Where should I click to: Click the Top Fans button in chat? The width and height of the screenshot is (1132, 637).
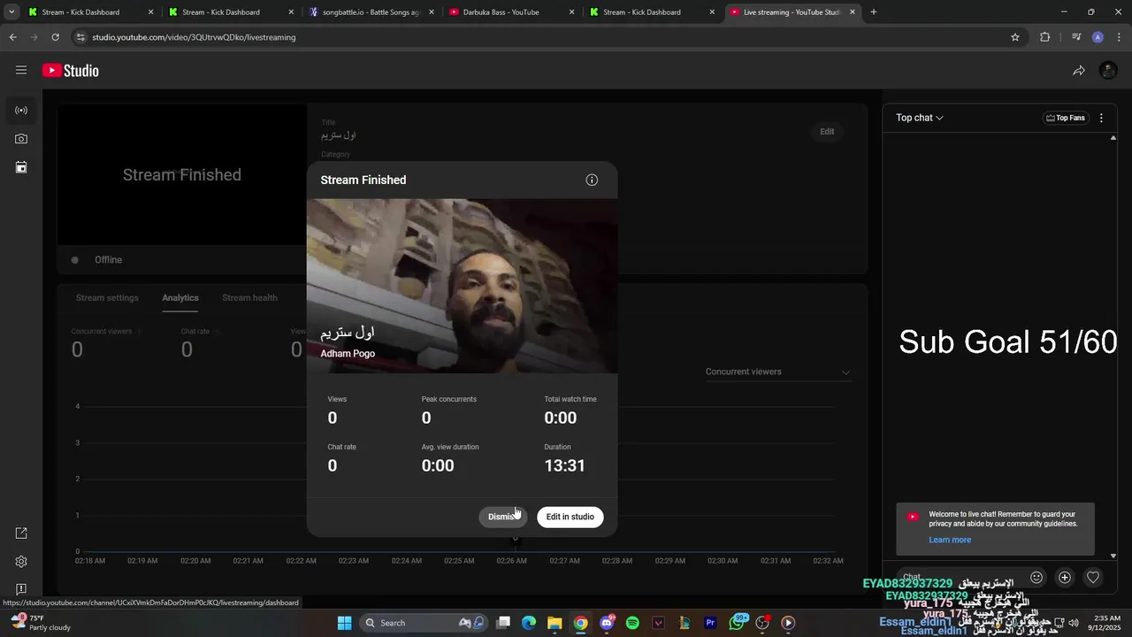(1065, 118)
